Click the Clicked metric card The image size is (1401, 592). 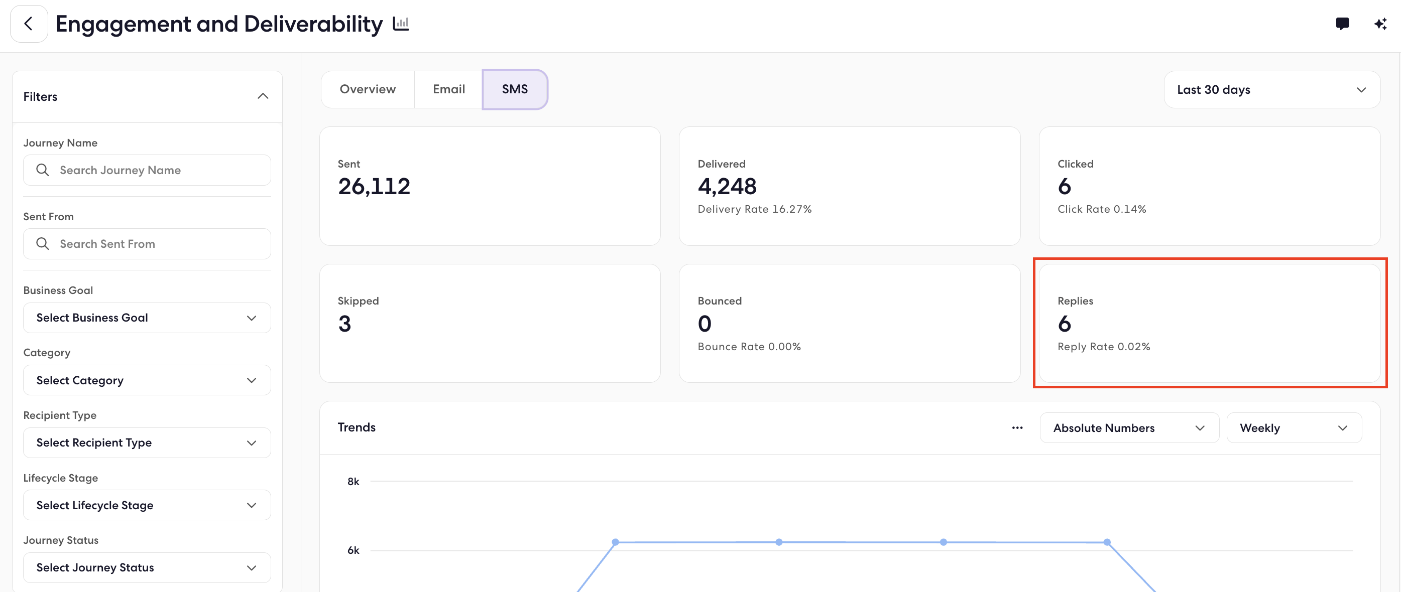coord(1210,186)
